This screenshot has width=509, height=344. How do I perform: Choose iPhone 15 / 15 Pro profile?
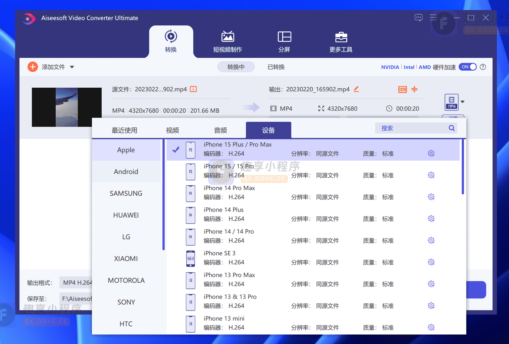tap(313, 171)
